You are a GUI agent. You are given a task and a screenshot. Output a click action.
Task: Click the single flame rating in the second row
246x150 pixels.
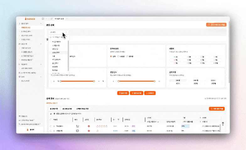(97, 131)
